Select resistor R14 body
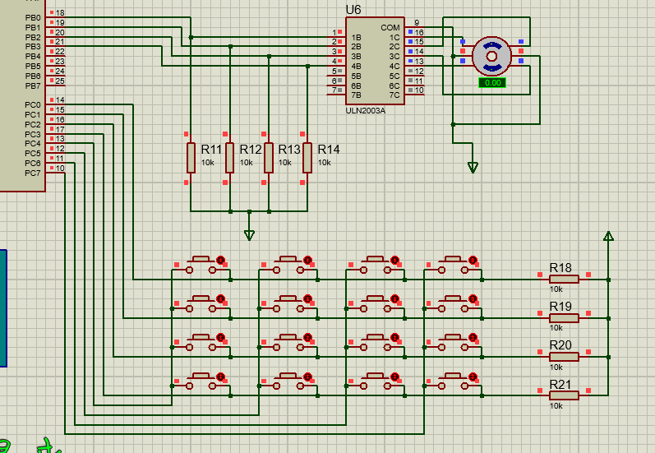This screenshot has height=453, width=655. click(307, 158)
